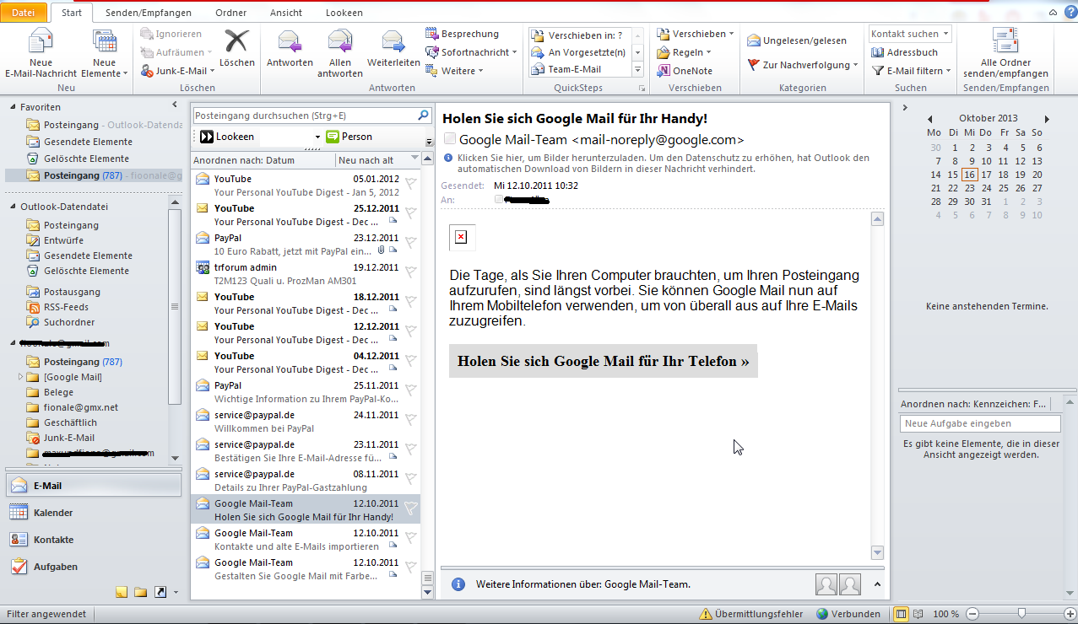Open the Datei menu
The image size is (1078, 624).
tap(23, 13)
